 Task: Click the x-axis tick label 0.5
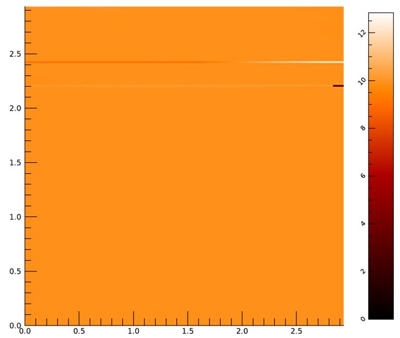(x=79, y=331)
